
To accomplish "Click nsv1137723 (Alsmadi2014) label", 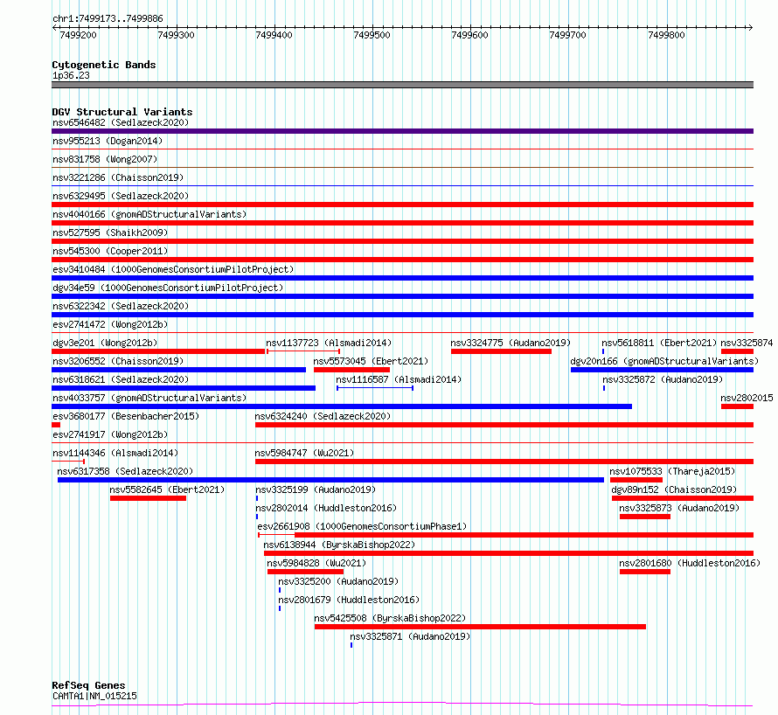I will pyautogui.click(x=329, y=343).
